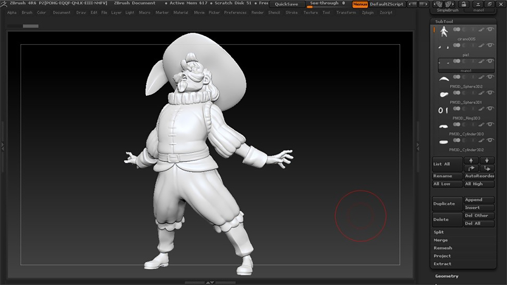
Task: Click the ZBrush logo icon top-left
Action: [4, 3]
